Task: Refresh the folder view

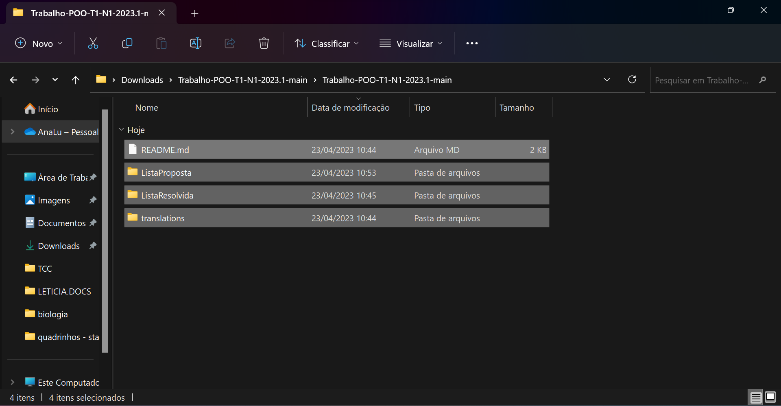Action: pos(632,80)
